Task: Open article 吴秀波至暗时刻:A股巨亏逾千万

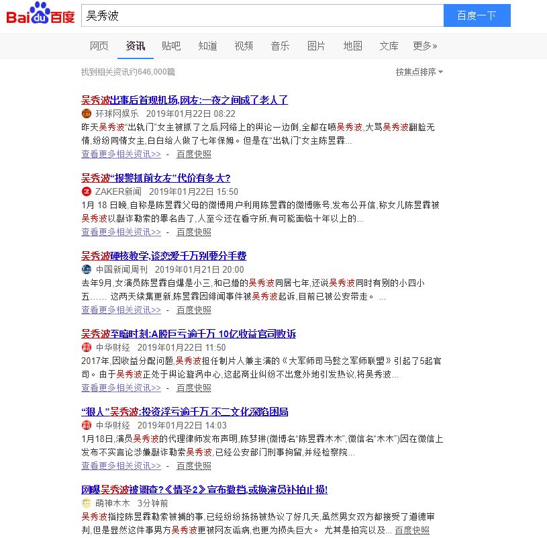Action: (x=189, y=334)
